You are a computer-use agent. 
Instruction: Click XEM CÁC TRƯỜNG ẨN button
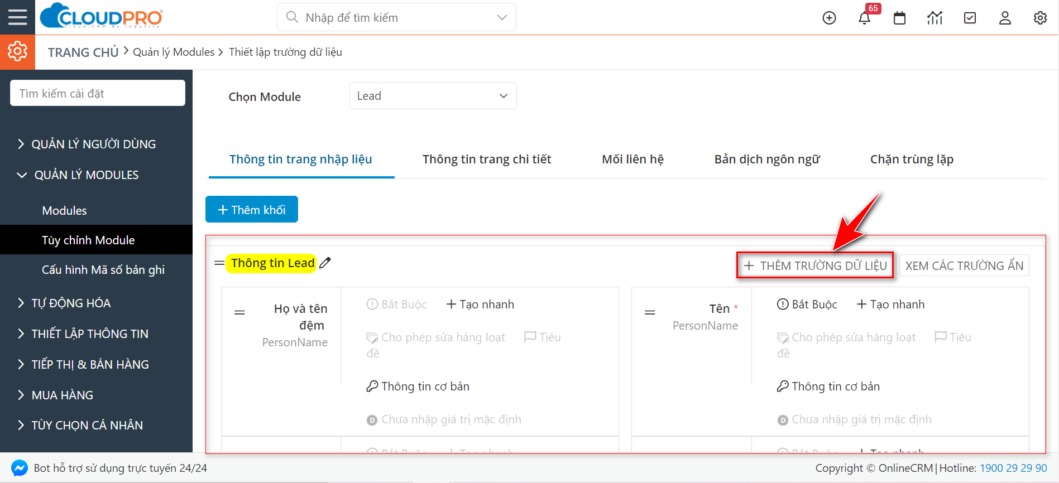(964, 265)
